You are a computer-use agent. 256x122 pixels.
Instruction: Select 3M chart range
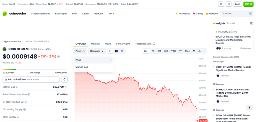tap(166, 51)
